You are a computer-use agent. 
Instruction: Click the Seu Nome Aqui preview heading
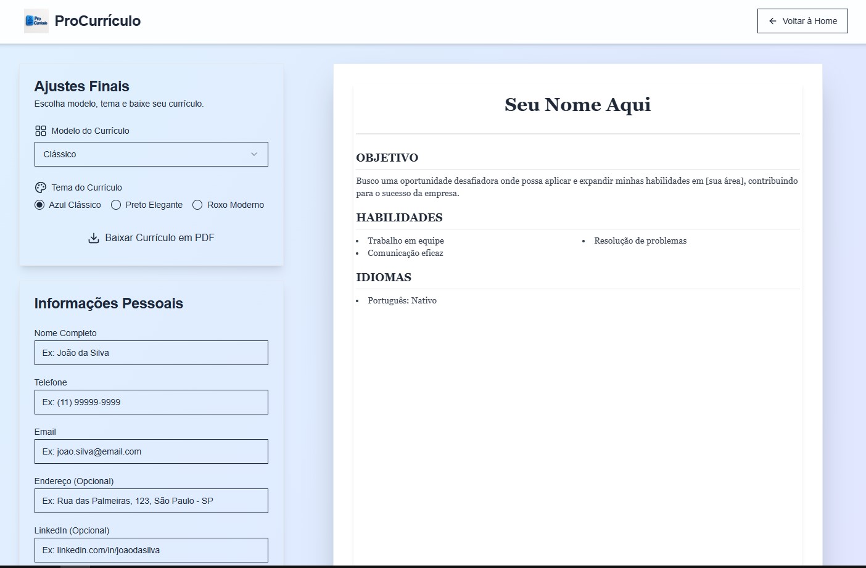[x=577, y=105]
